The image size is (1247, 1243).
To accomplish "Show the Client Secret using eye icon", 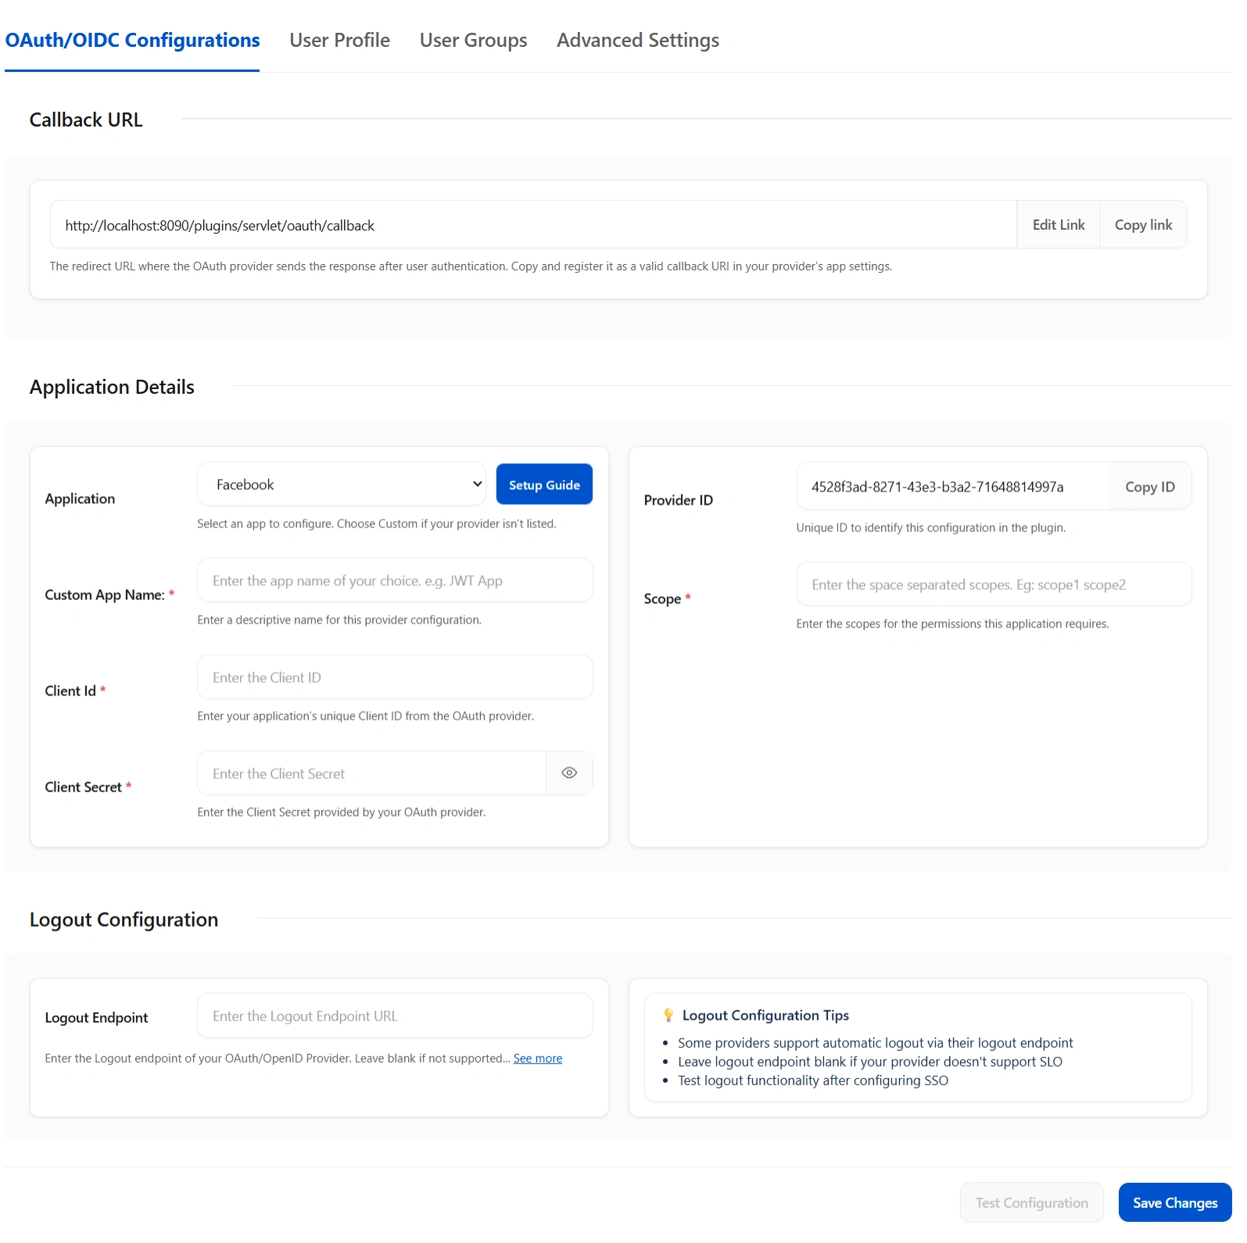I will [569, 773].
